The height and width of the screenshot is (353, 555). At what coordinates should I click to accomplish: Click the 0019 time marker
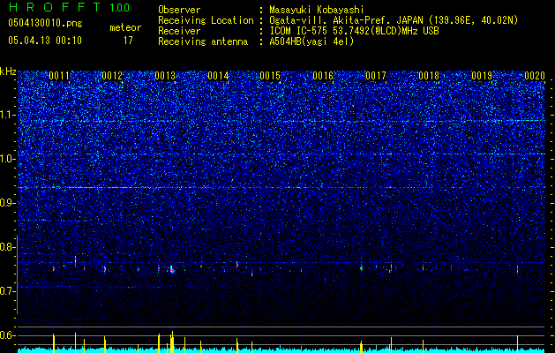tap(482, 76)
